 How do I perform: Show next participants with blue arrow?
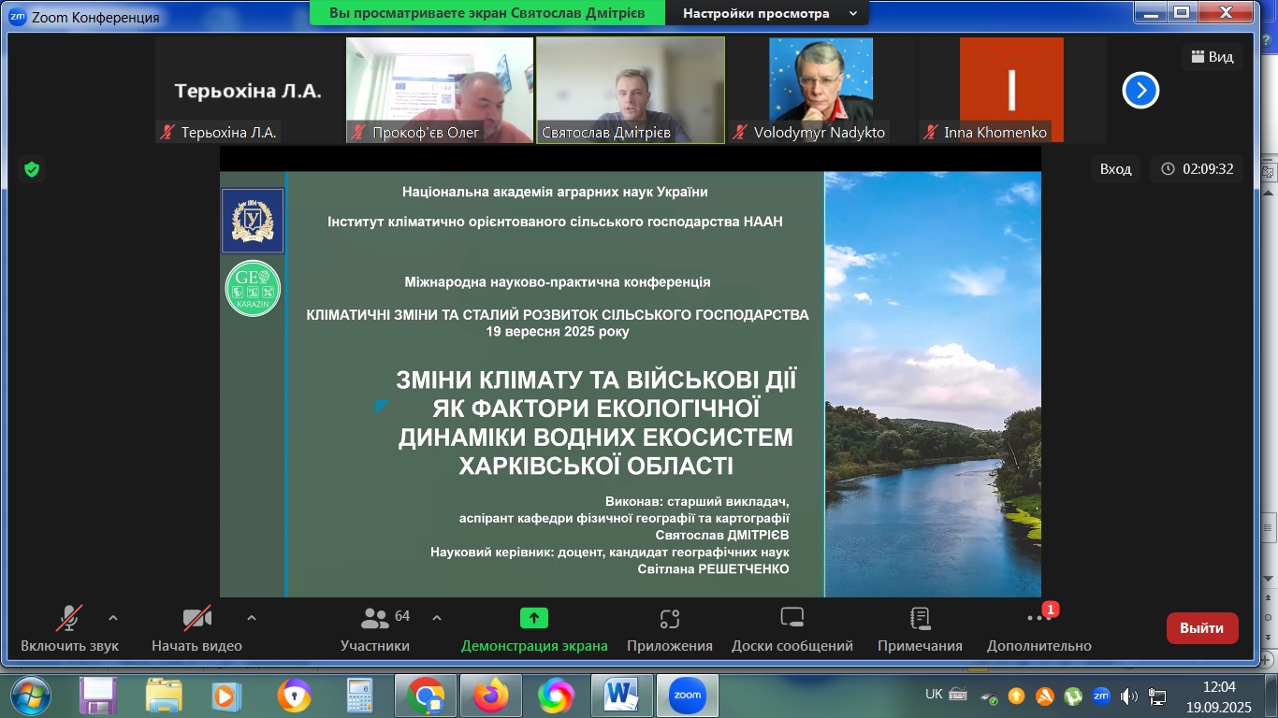[x=1140, y=91]
